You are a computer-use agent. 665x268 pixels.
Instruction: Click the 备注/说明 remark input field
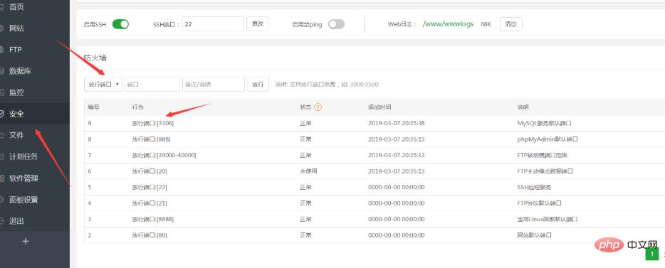[214, 84]
